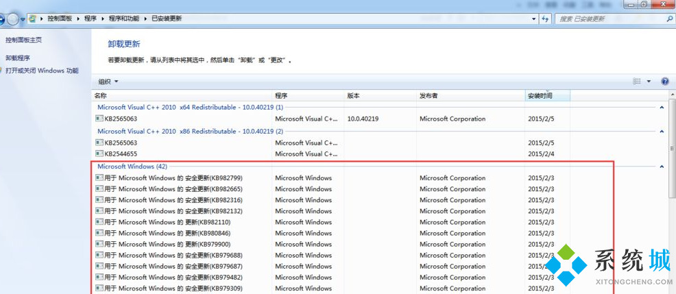The image size is (676, 294).
Task: Click 10.0.40219 version cell
Action: (x=363, y=119)
